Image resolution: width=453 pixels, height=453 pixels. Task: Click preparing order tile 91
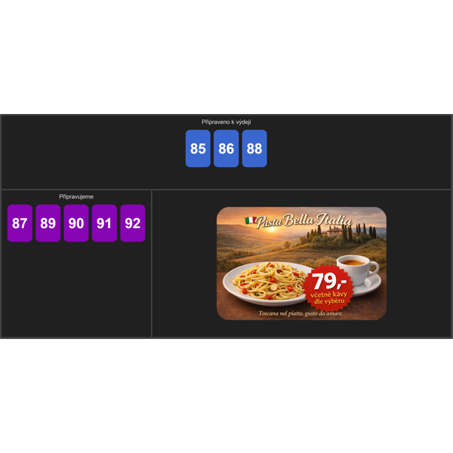(x=104, y=223)
